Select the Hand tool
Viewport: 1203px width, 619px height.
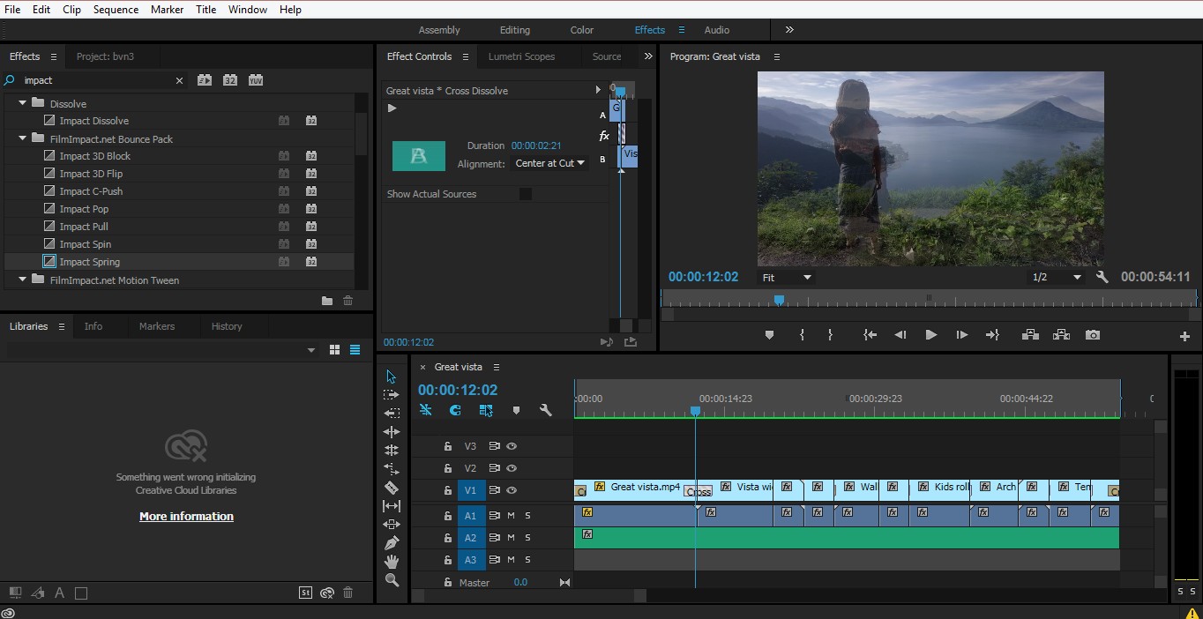pyautogui.click(x=392, y=562)
